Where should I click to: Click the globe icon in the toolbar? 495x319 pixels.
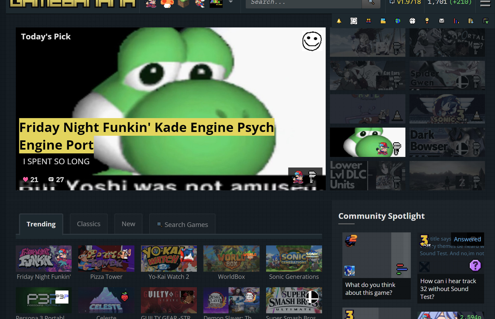(x=398, y=21)
